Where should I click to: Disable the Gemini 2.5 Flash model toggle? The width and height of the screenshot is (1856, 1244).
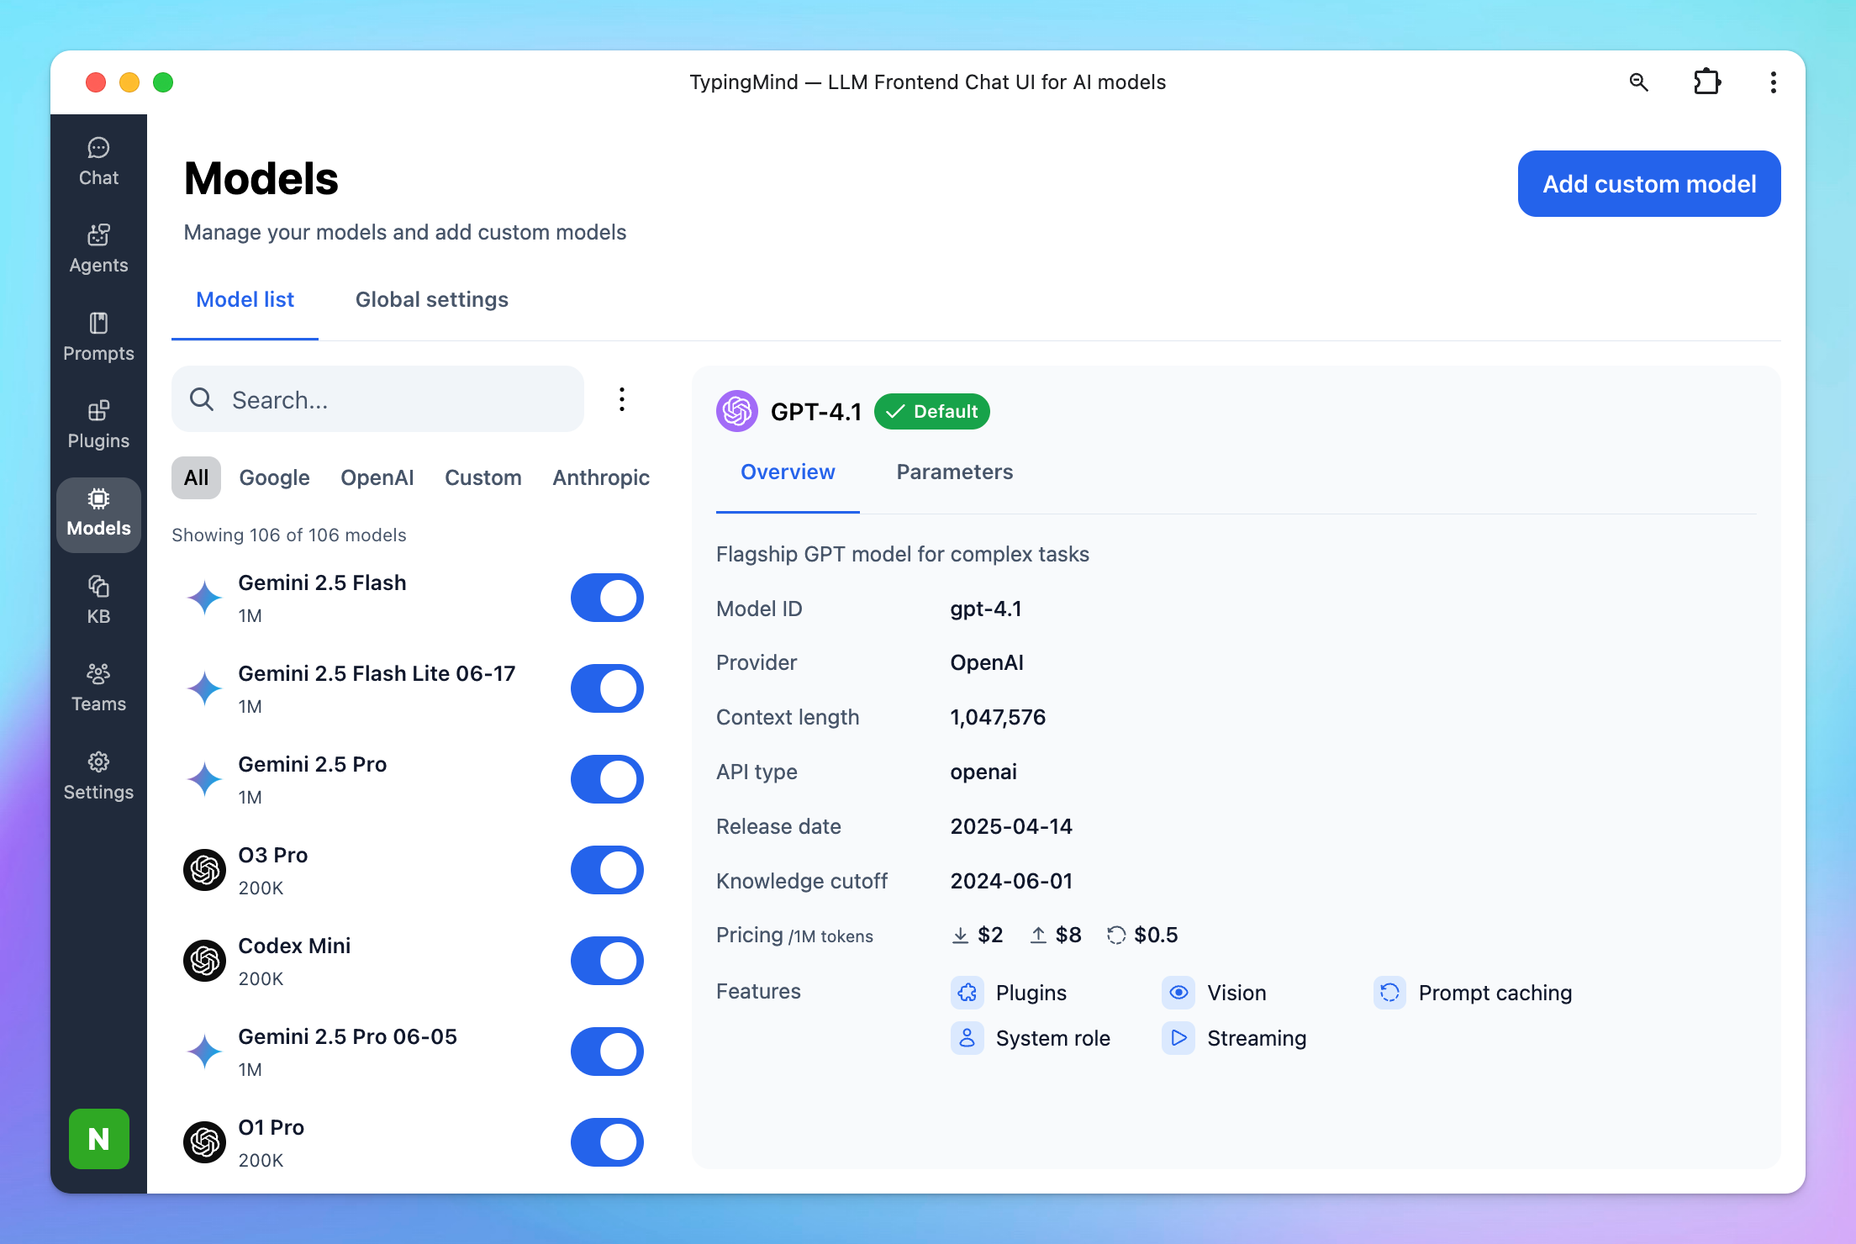(x=607, y=598)
